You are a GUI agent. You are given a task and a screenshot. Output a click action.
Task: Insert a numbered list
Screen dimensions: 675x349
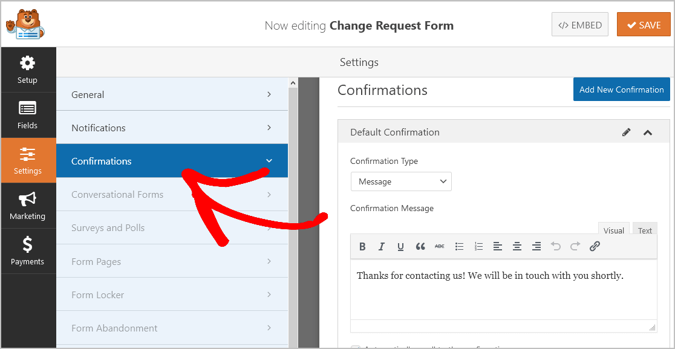point(478,247)
